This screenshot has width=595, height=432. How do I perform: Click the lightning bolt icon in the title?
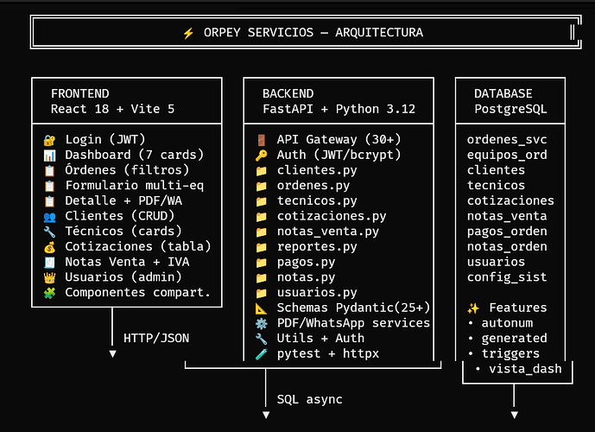pos(188,34)
